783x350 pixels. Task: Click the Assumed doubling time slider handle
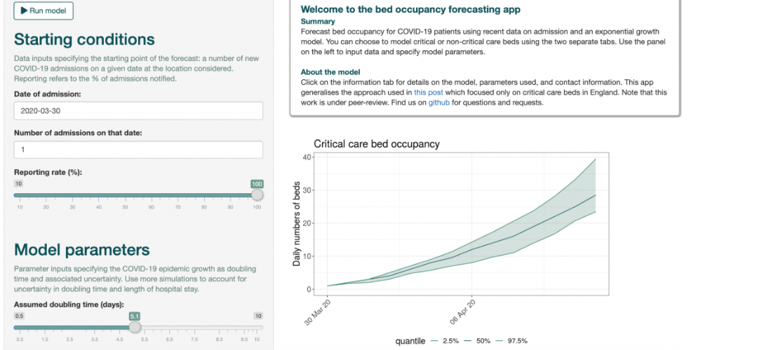[x=135, y=327]
